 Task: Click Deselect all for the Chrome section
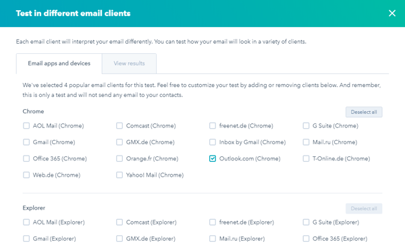(364, 112)
